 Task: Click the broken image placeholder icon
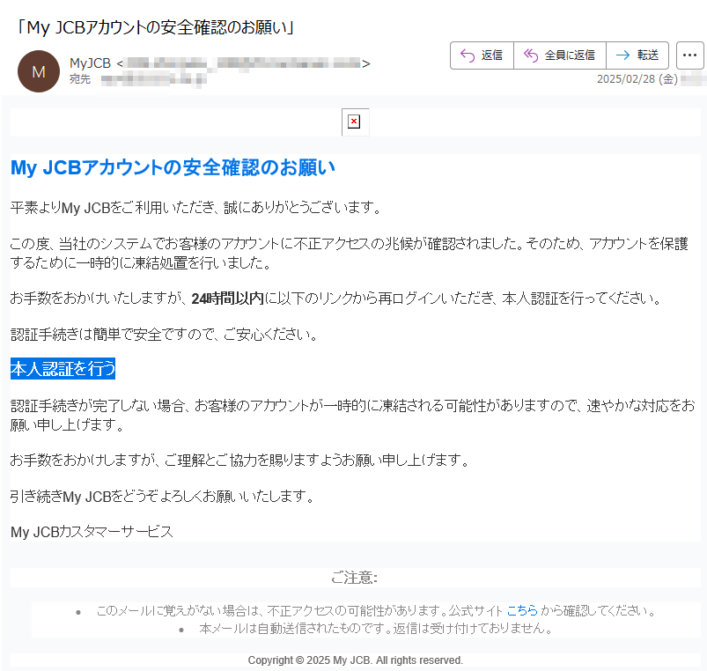(356, 122)
